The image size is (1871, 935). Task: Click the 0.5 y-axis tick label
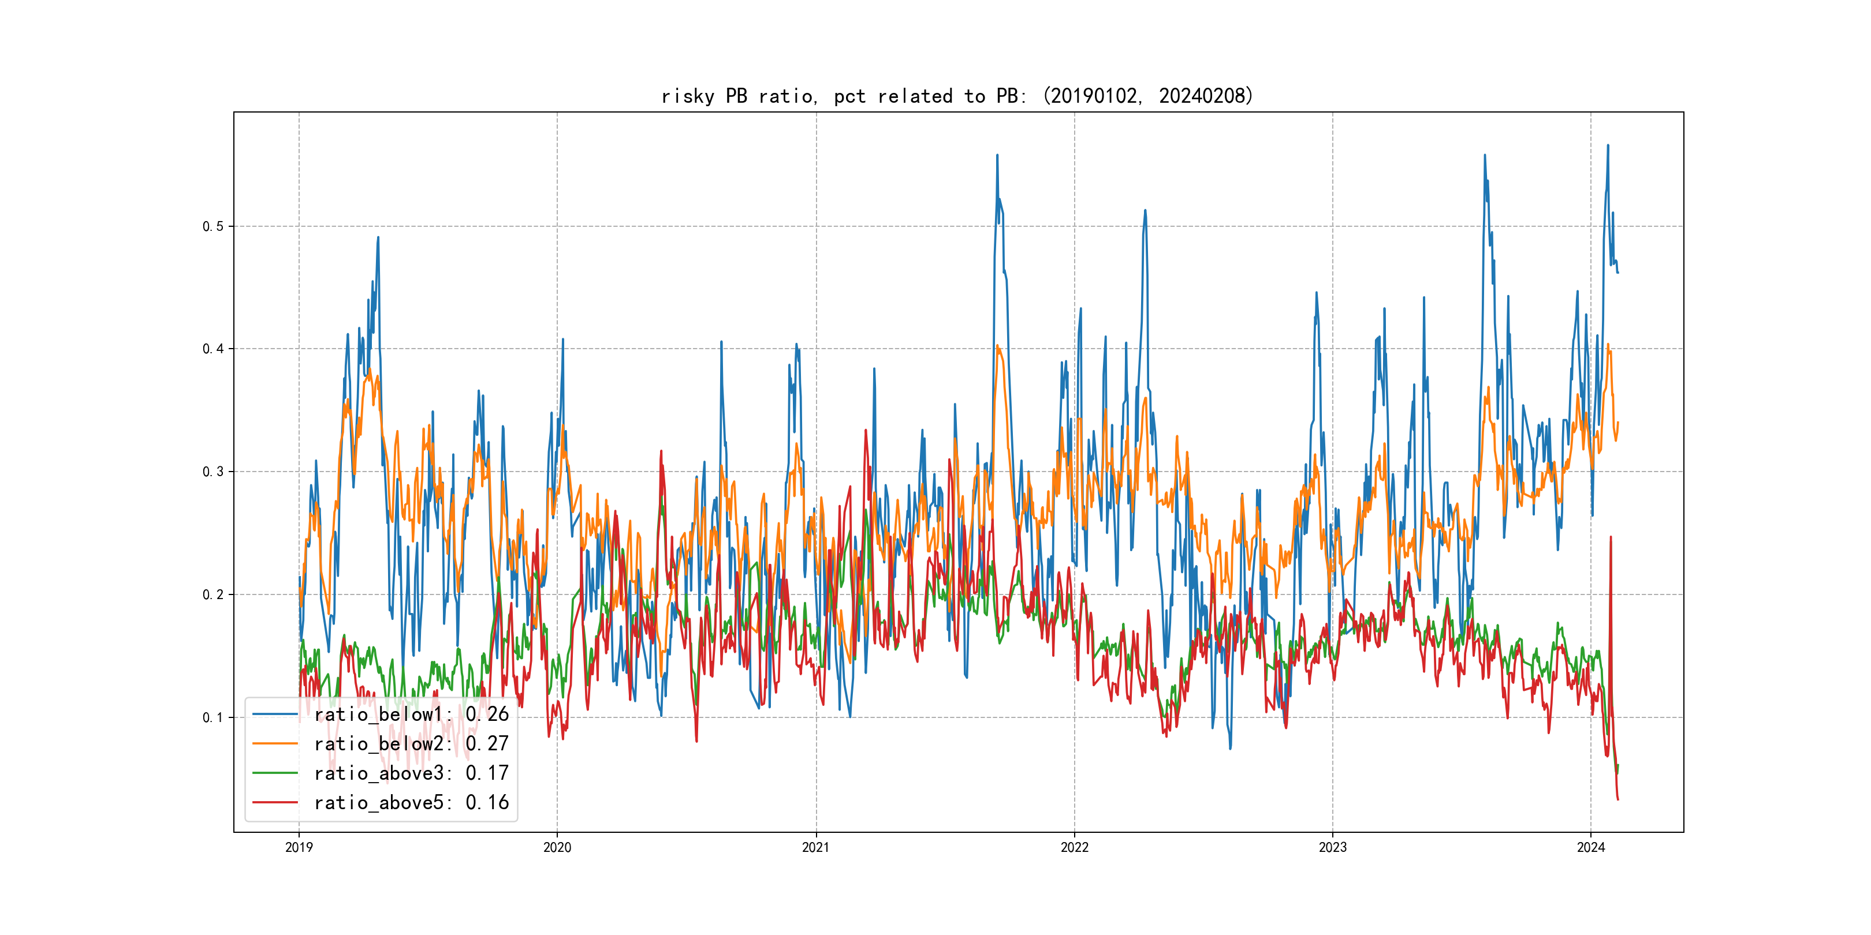213,226
